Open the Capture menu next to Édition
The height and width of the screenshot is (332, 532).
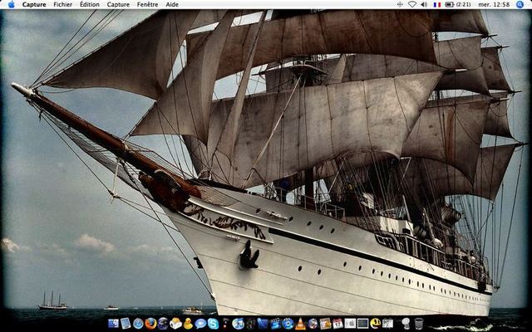pos(118,4)
